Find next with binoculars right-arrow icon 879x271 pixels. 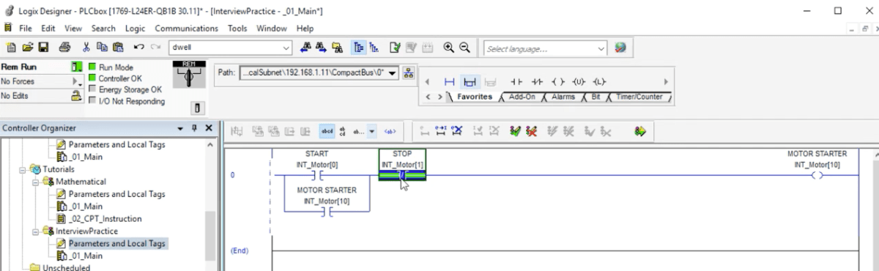click(x=322, y=48)
